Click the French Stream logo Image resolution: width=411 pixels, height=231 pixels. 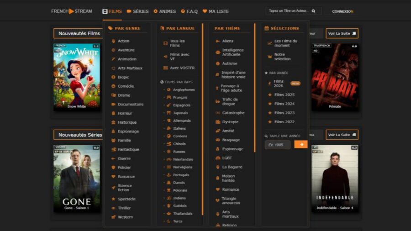[x=72, y=11]
